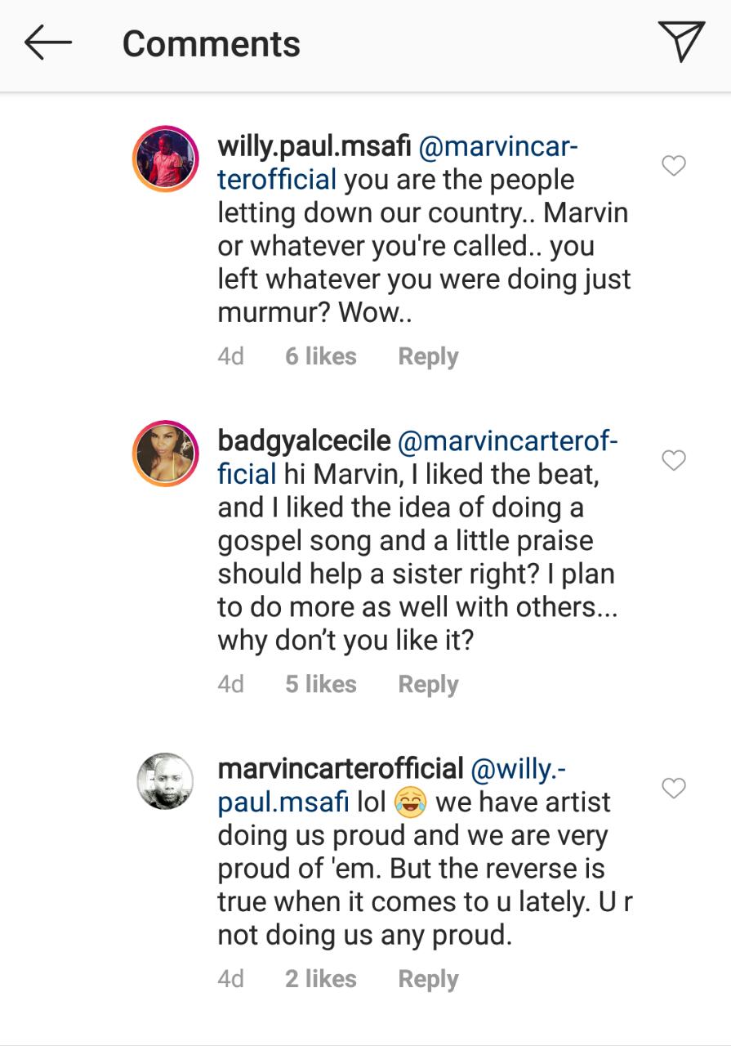
Task: Like willy.paul.msafi's comment with the heart
Action: (673, 167)
